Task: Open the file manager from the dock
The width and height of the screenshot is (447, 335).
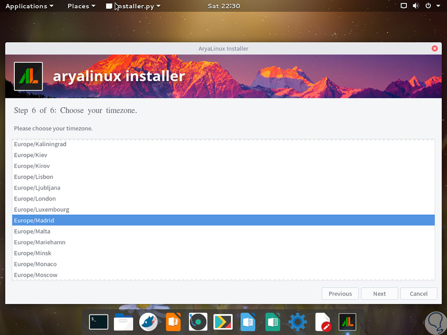Action: tap(123, 322)
